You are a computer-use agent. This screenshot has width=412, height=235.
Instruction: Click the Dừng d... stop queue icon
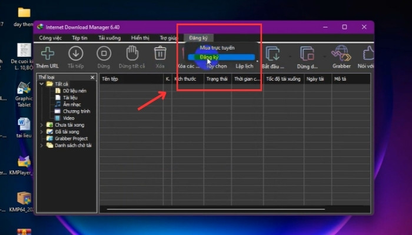click(x=307, y=53)
